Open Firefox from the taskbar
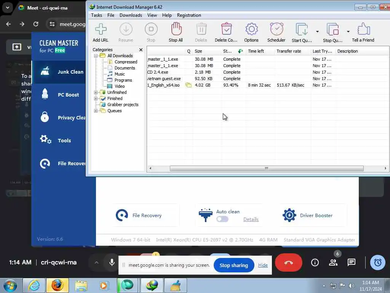 click(58, 285)
